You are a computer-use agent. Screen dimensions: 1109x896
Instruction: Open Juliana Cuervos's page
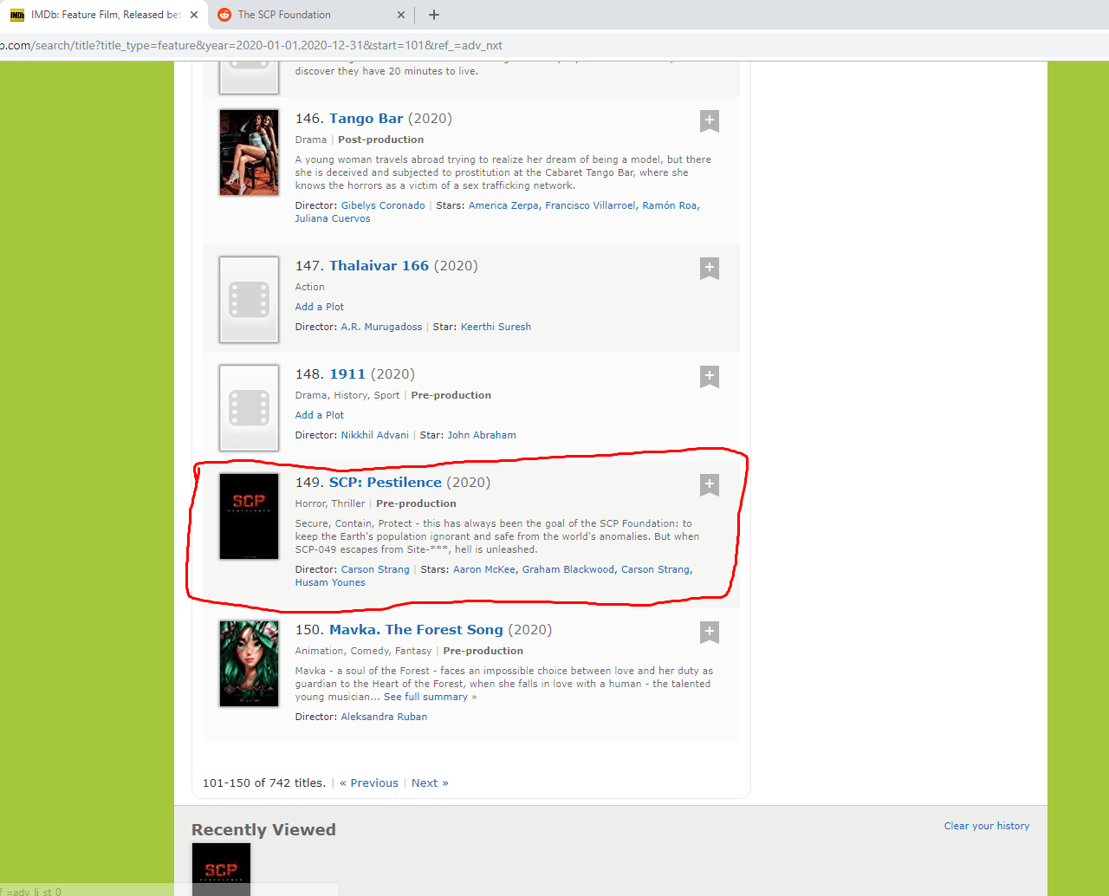point(333,218)
